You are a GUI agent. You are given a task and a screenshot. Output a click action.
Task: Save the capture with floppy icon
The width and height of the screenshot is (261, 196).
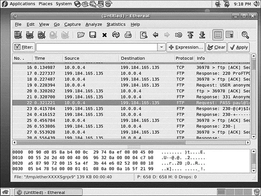click(93, 35)
